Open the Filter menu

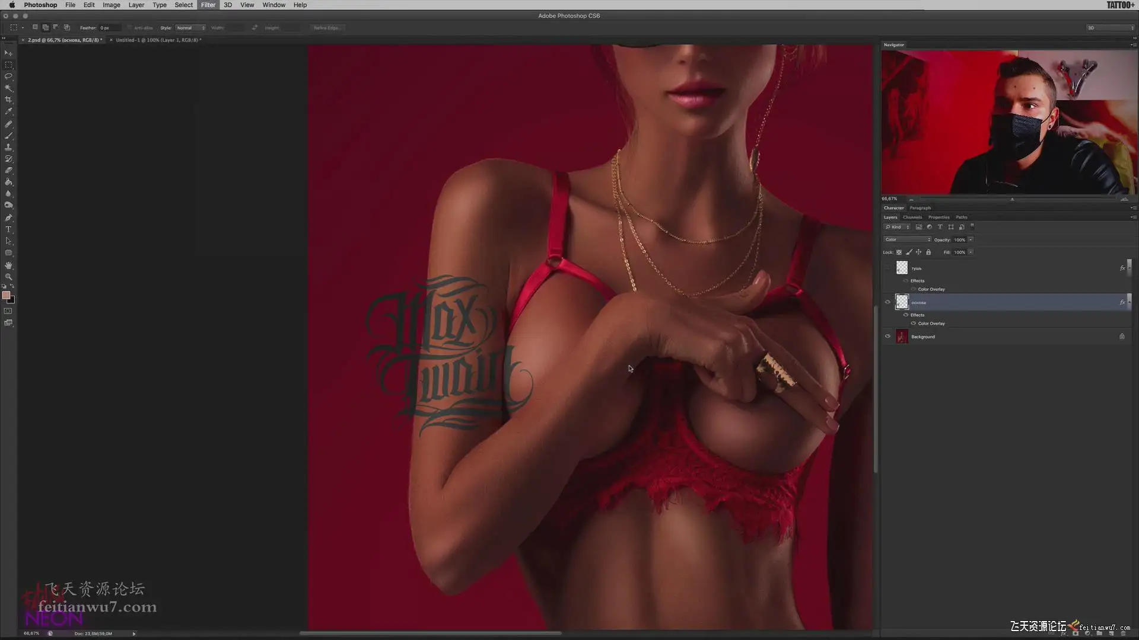click(x=208, y=5)
